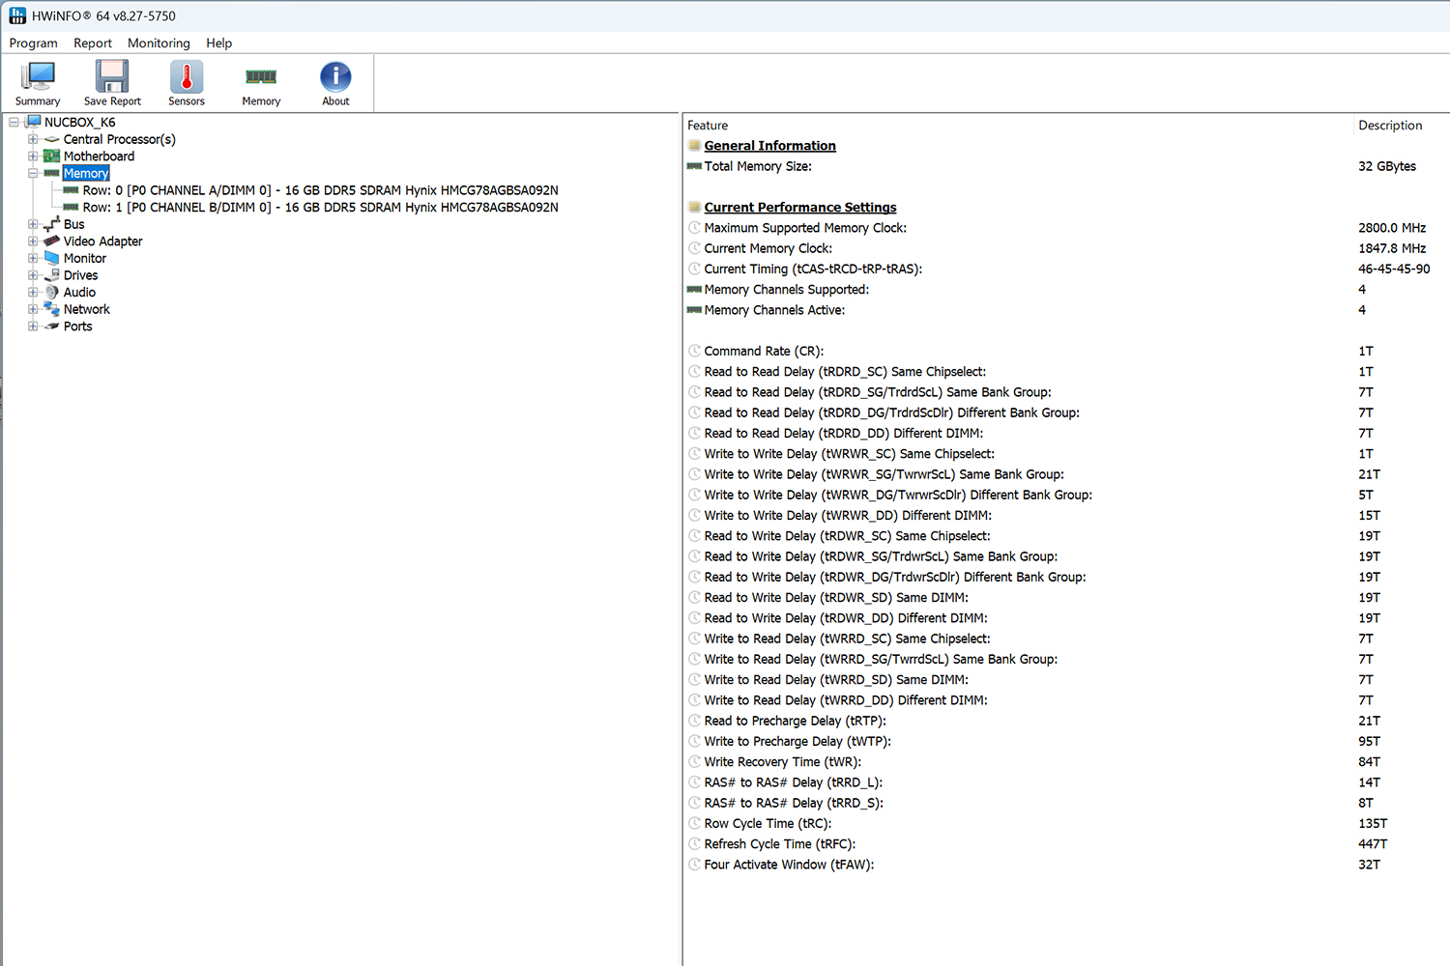Click the Feature column header
The image size is (1450, 966).
pyautogui.click(x=708, y=126)
